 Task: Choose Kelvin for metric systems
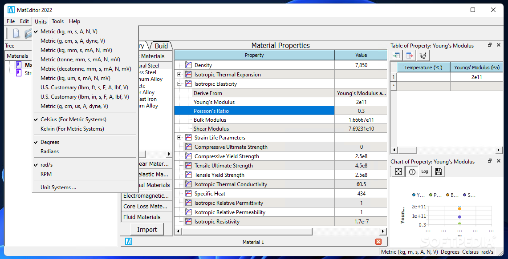point(85,129)
